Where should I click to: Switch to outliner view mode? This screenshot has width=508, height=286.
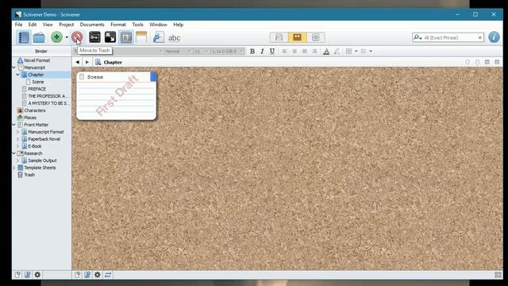point(316,37)
